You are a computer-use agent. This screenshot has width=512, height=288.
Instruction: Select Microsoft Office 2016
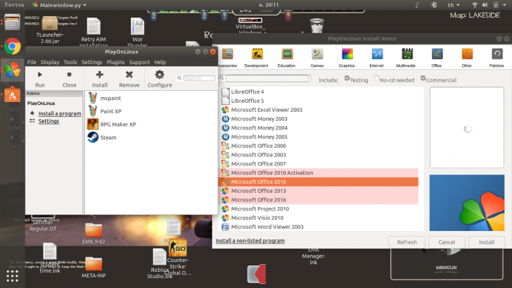[x=318, y=200]
